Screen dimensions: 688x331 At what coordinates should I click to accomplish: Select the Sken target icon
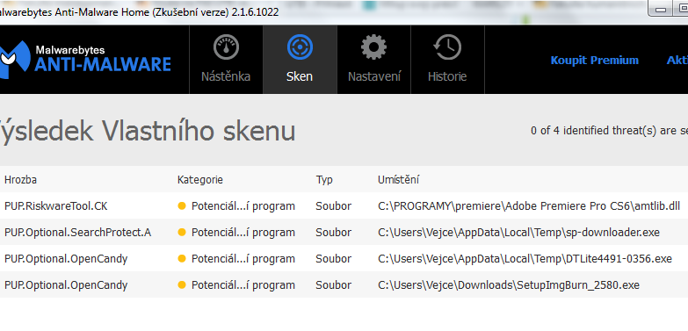300,47
